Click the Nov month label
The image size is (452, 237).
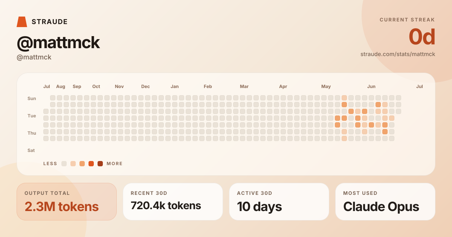119,87
